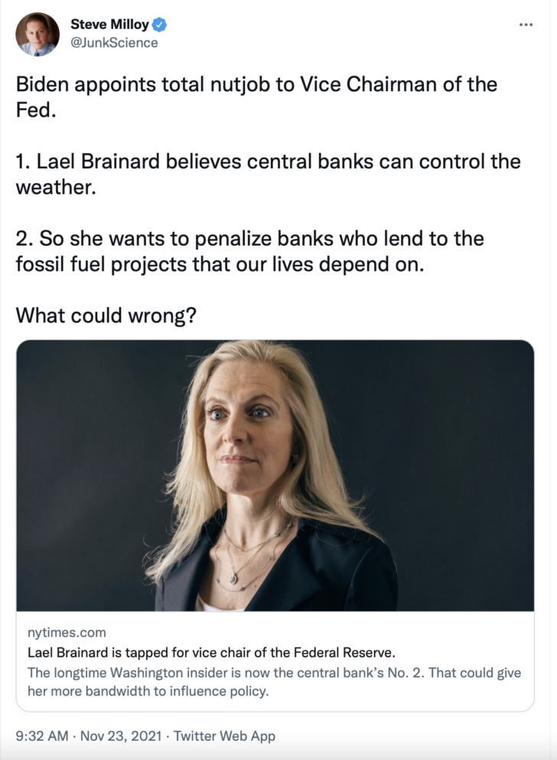This screenshot has width=557, height=760.
Task: Click the 'Biden appoints total nutjob' sentence
Action: (x=257, y=97)
